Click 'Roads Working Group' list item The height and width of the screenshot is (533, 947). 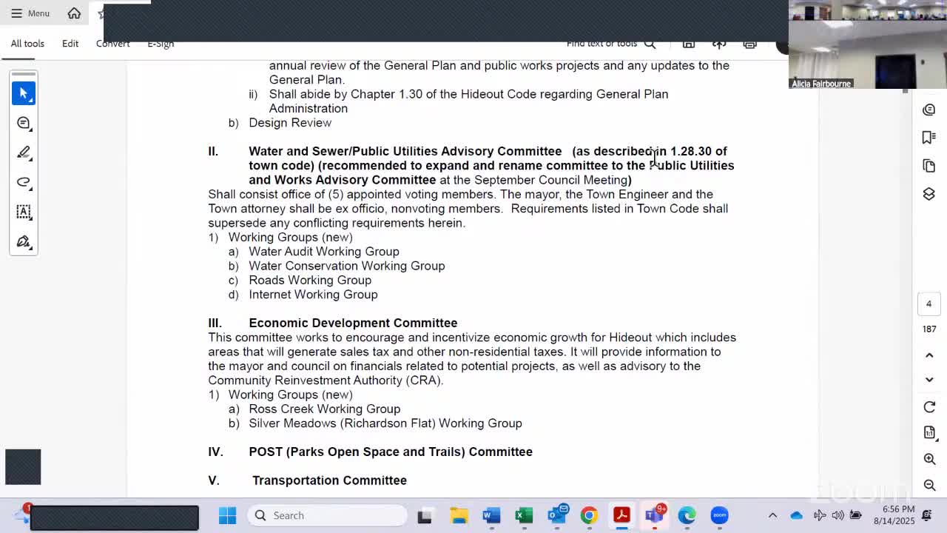pyautogui.click(x=310, y=280)
